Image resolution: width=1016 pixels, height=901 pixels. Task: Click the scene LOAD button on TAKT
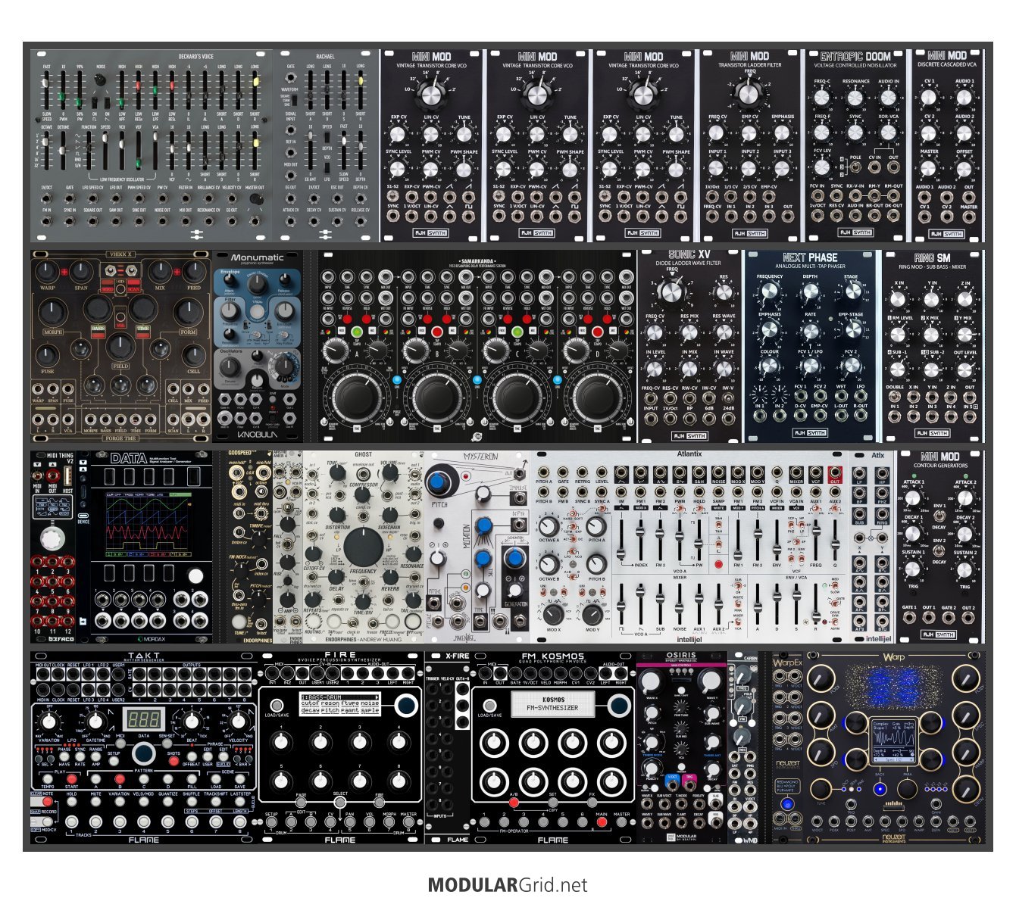[216, 779]
